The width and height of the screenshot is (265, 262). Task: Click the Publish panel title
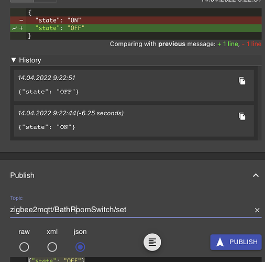22,175
